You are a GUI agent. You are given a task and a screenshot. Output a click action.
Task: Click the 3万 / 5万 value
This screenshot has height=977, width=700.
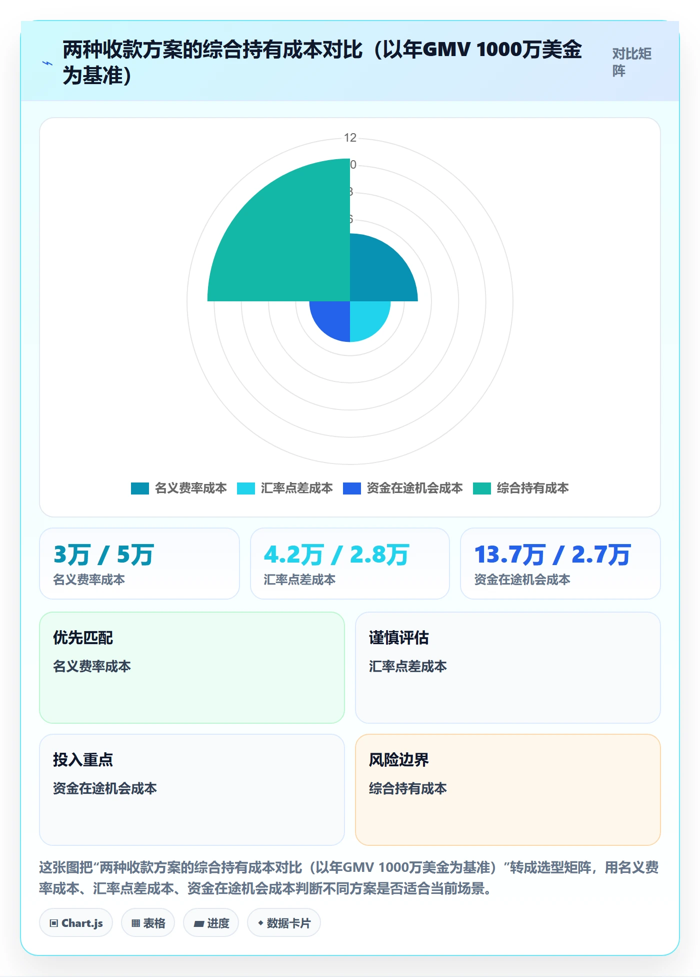[x=103, y=555]
